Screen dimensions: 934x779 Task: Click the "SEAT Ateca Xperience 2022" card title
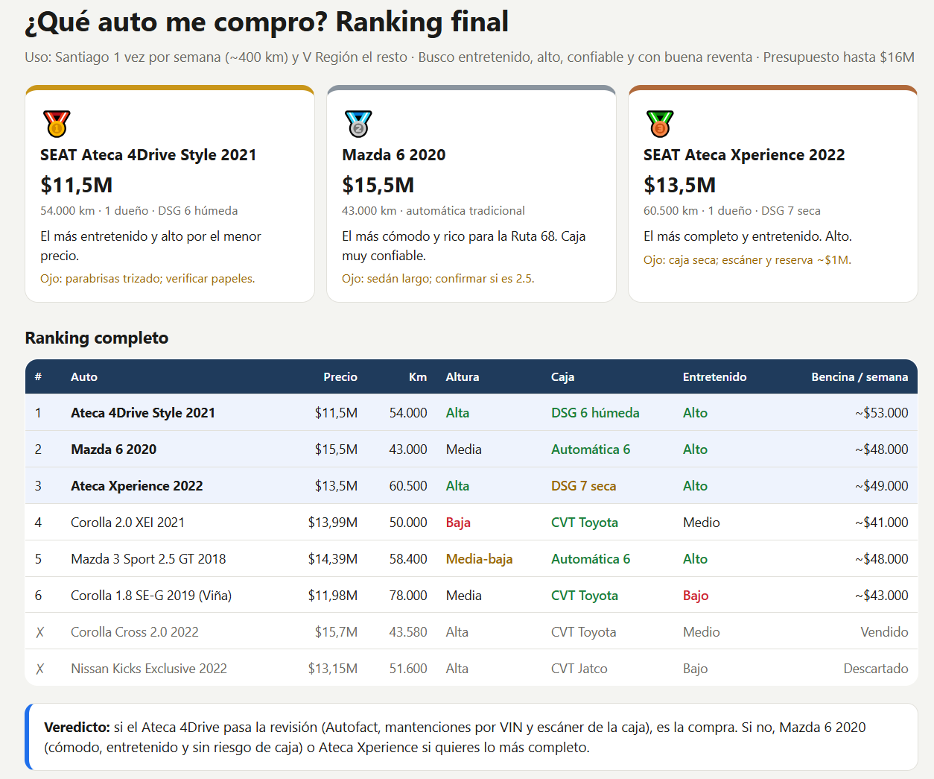(744, 155)
